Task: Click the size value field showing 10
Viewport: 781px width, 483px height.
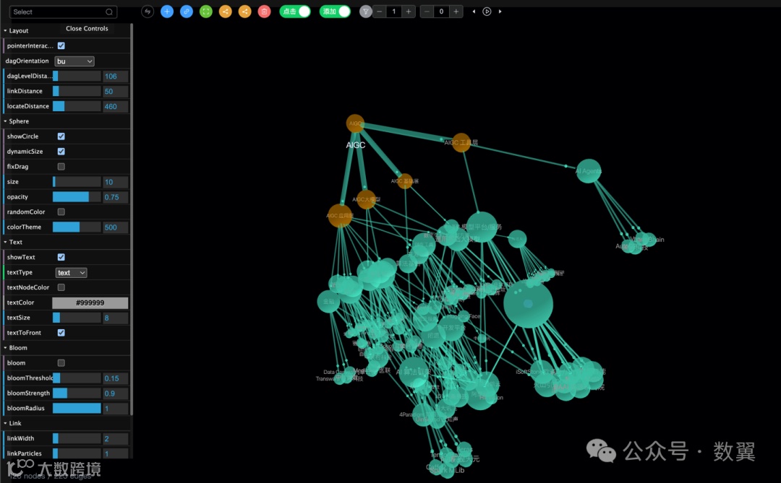Action: click(x=116, y=182)
